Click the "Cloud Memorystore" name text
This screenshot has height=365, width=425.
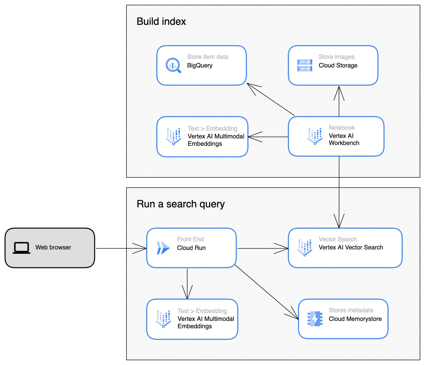coord(355,319)
